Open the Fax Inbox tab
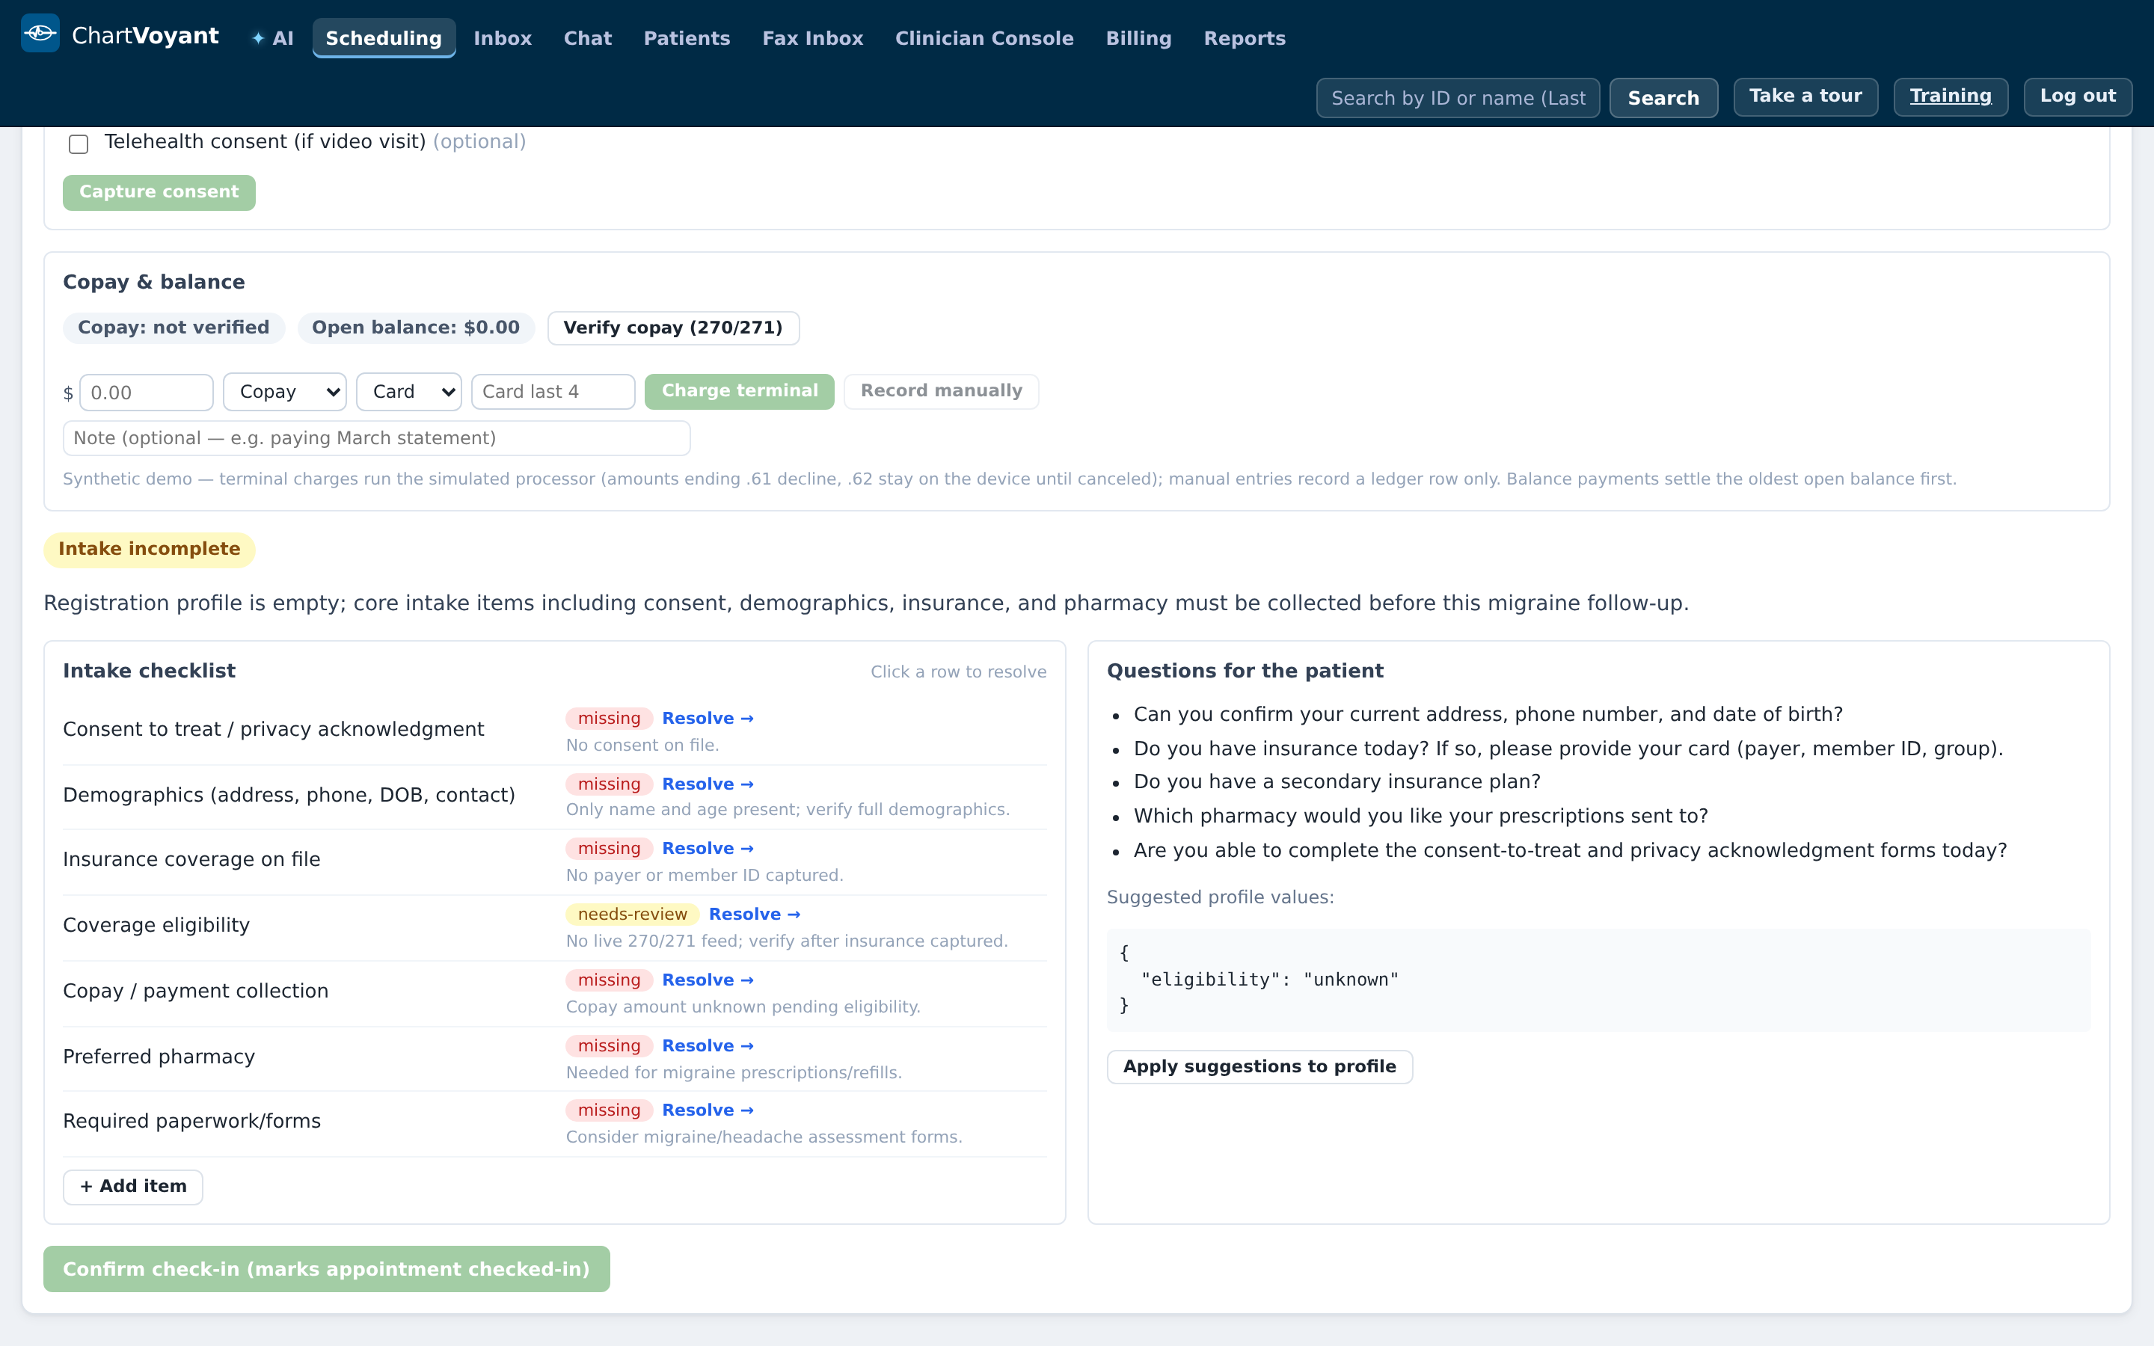Image resolution: width=2154 pixels, height=1346 pixels. point(813,38)
